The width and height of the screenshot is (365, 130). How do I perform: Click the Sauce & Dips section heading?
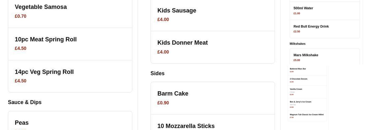tap(25, 102)
